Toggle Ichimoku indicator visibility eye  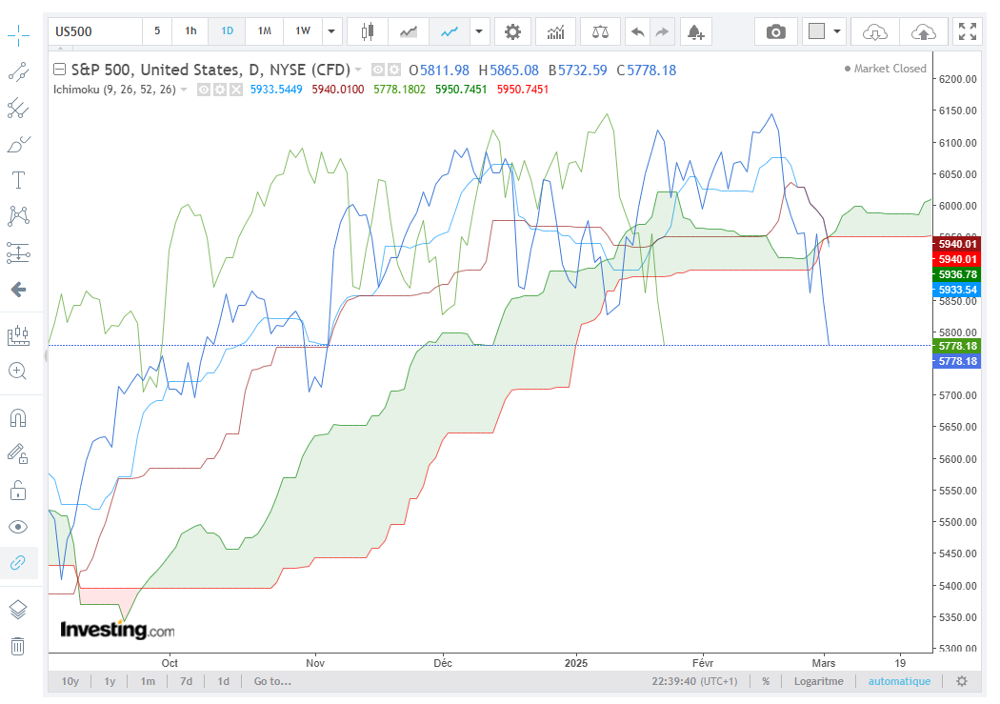click(204, 90)
